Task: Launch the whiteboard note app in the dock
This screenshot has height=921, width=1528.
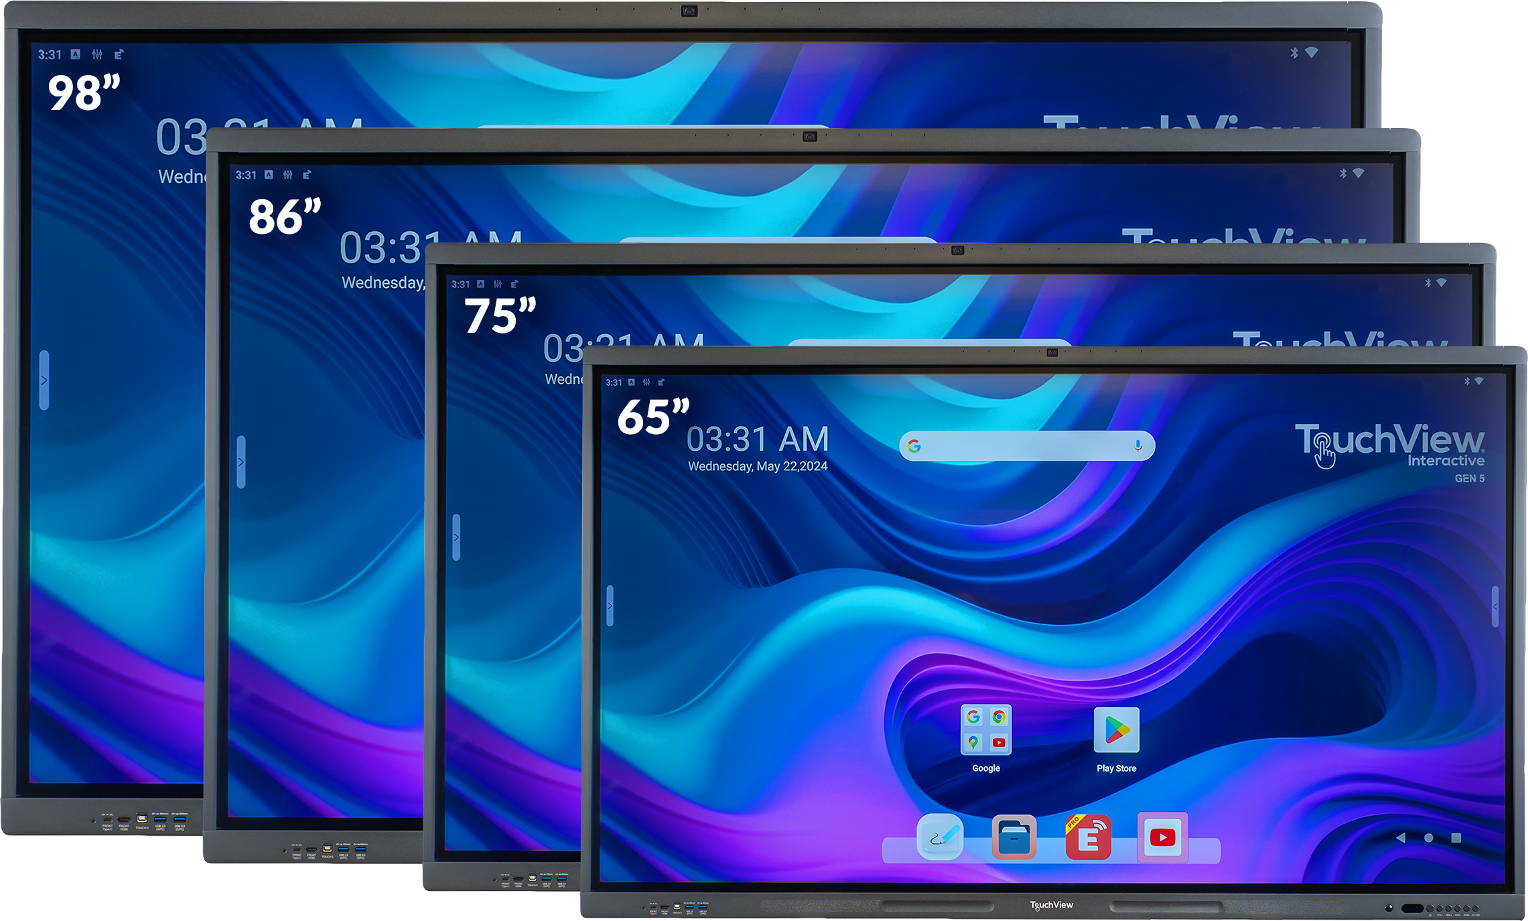Action: (940, 837)
